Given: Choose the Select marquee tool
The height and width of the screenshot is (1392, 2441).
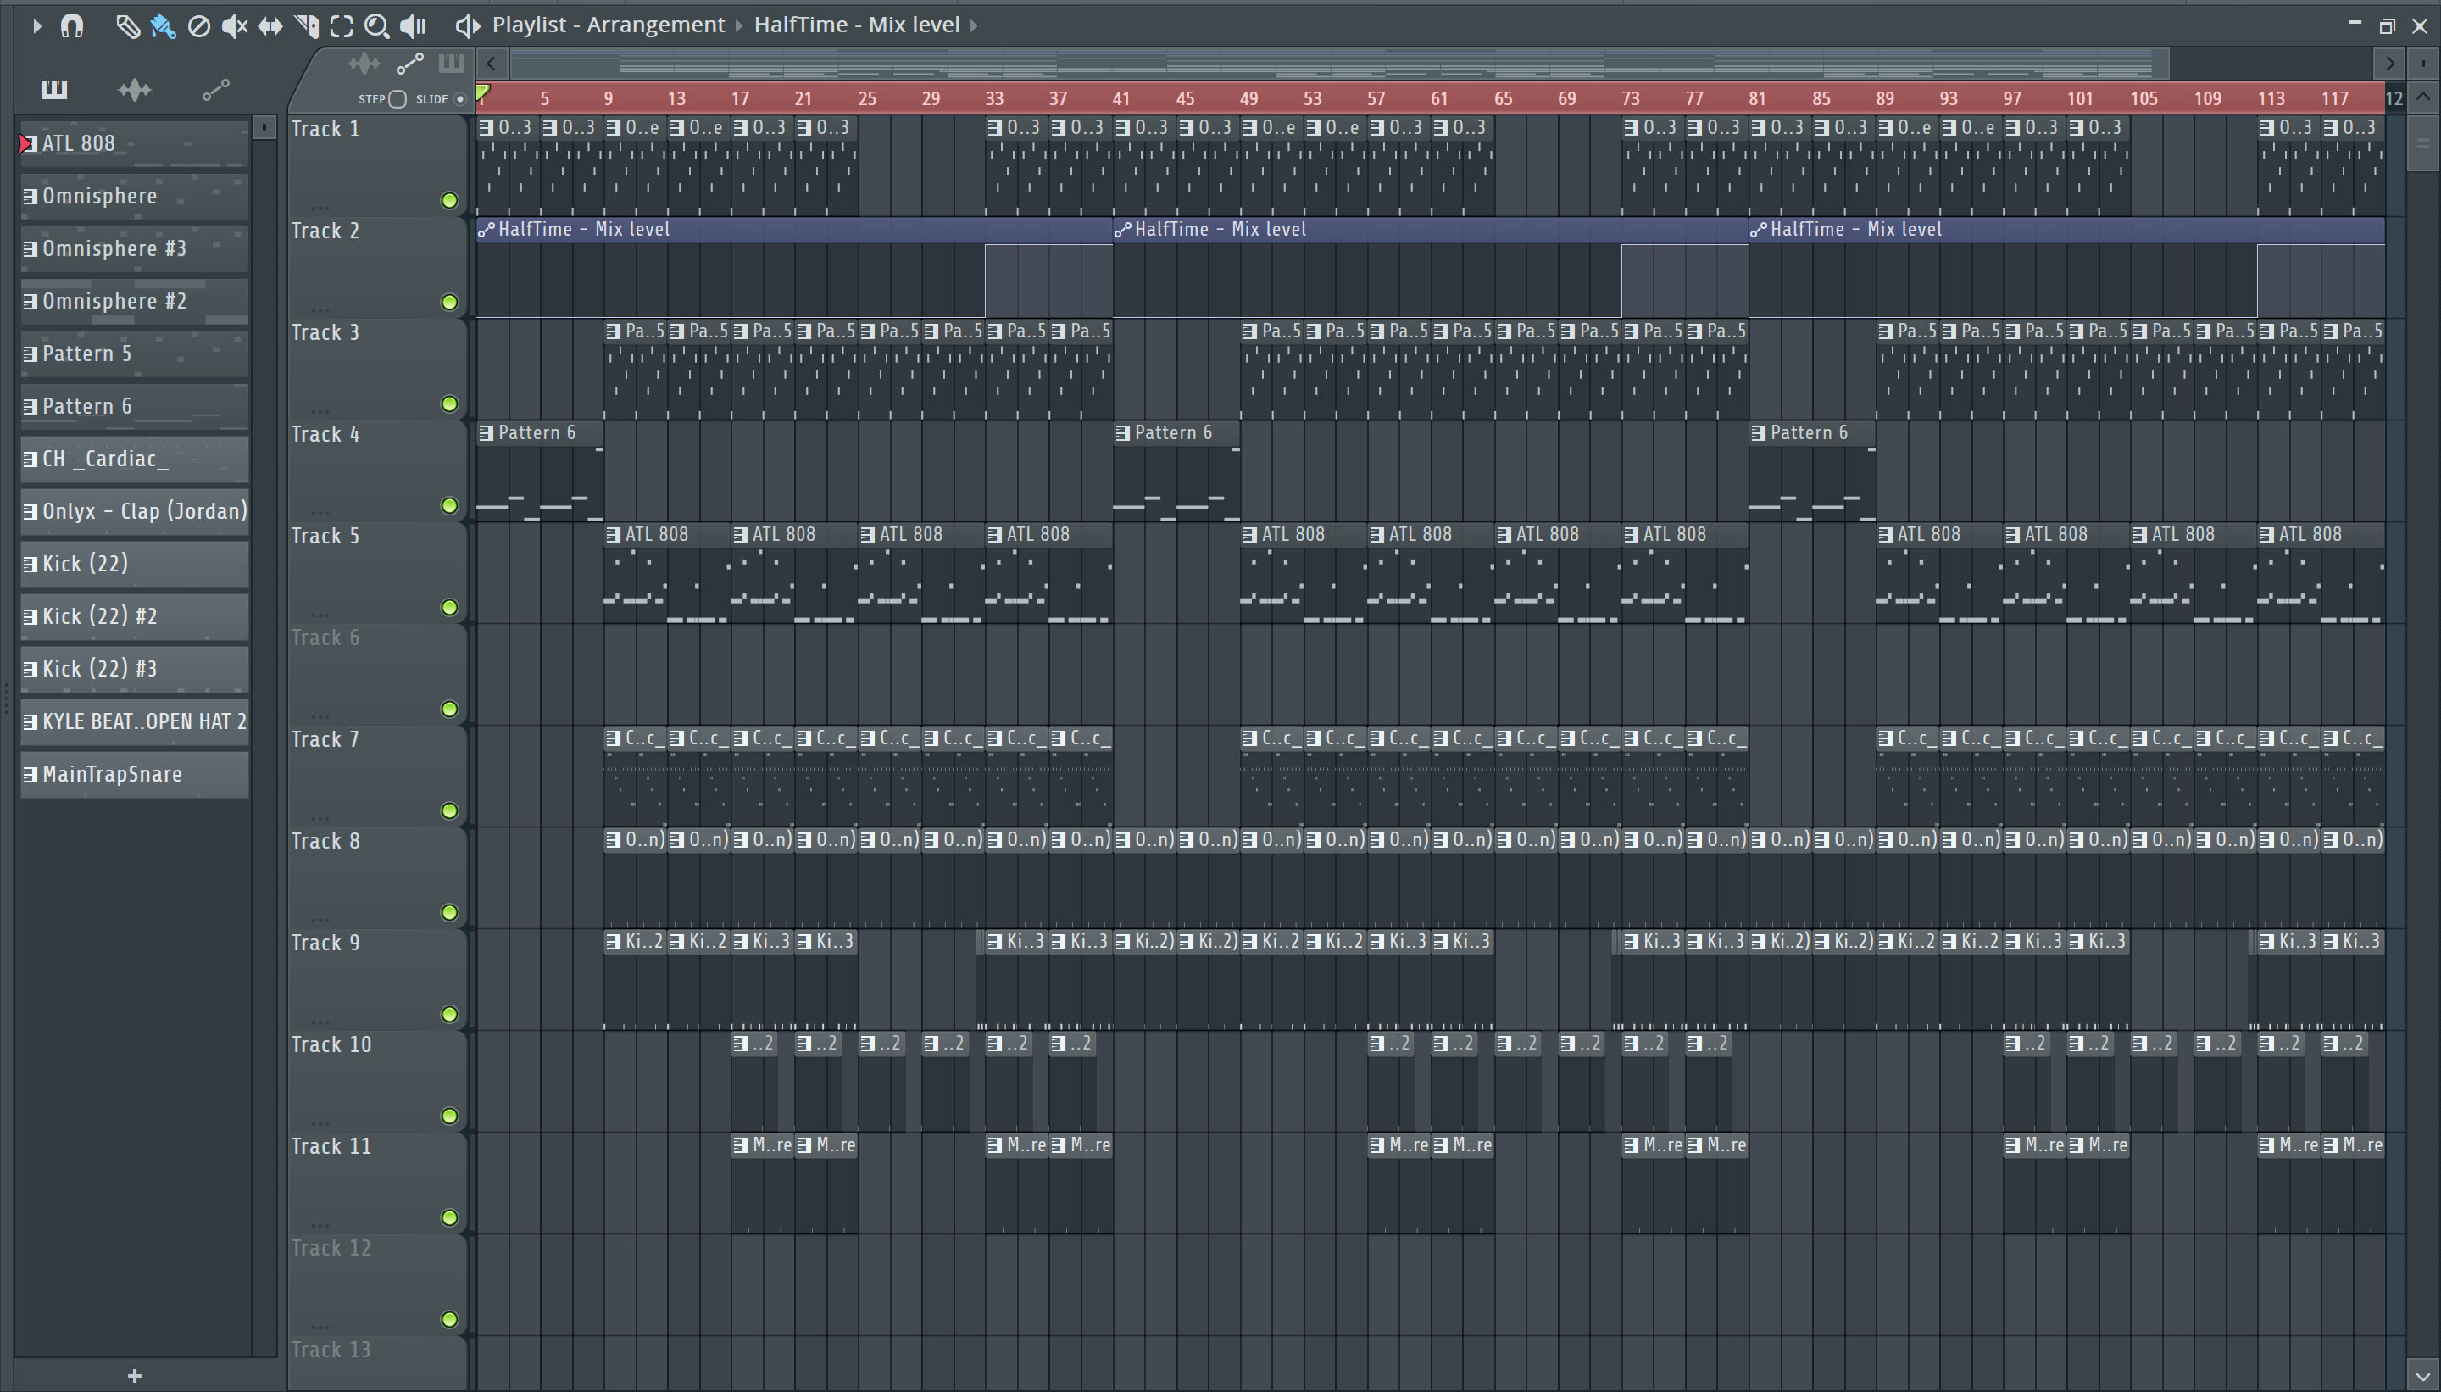Looking at the screenshot, I should pyautogui.click(x=342, y=25).
